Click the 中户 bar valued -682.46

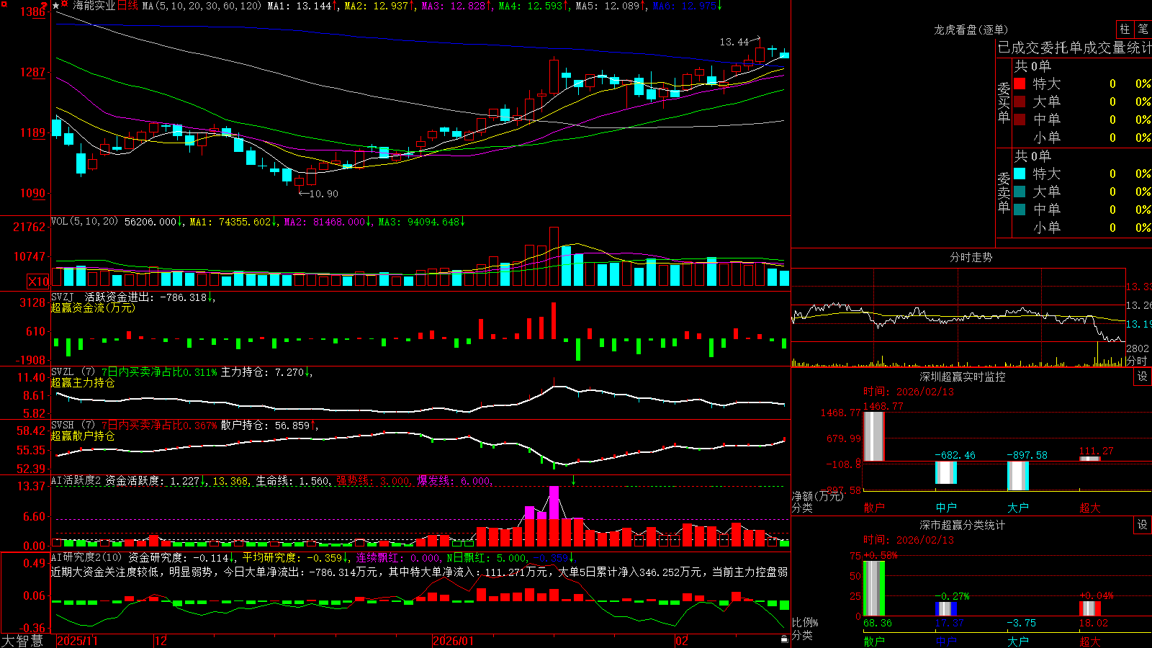945,472
